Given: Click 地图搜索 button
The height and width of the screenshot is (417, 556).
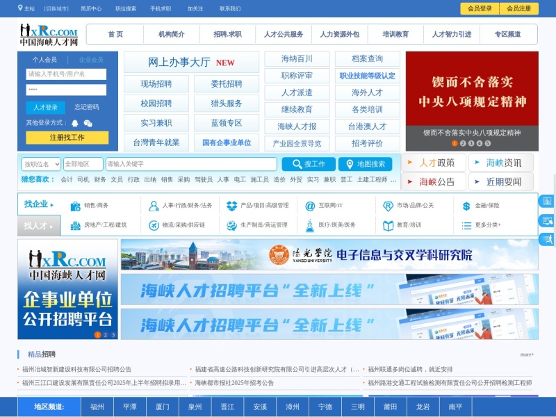Looking at the screenshot, I should (366, 164).
